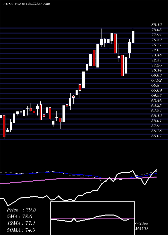This screenshot has height=235, width=168.
Task: Click the 5MA : 78.6 readout
Action: tap(19, 217)
